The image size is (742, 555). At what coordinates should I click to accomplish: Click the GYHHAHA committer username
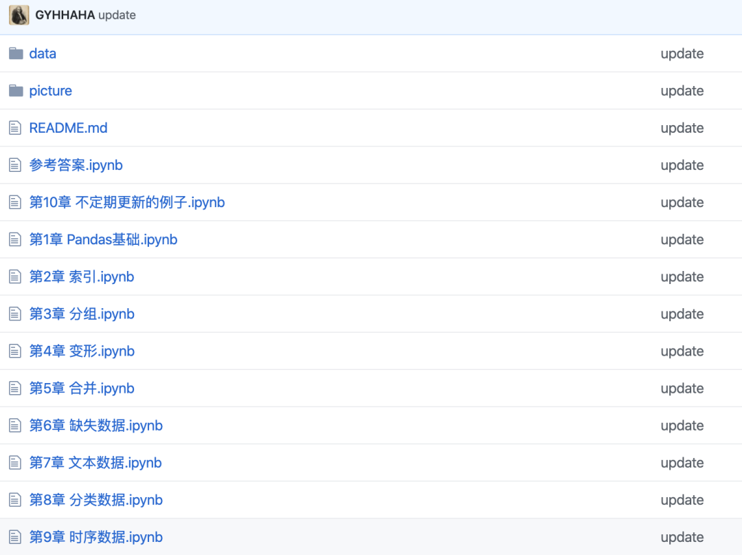[65, 14]
